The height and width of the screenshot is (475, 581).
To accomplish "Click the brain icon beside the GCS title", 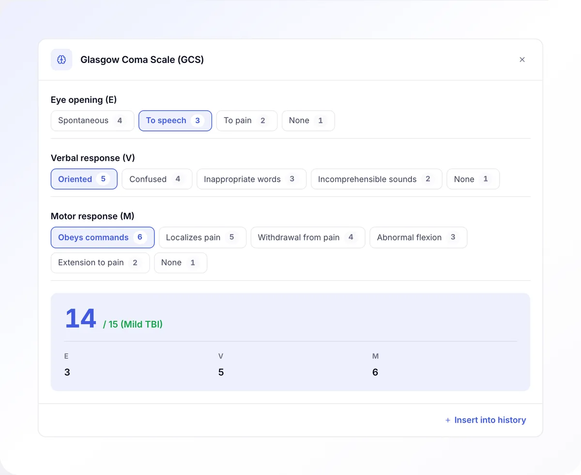I will (61, 60).
